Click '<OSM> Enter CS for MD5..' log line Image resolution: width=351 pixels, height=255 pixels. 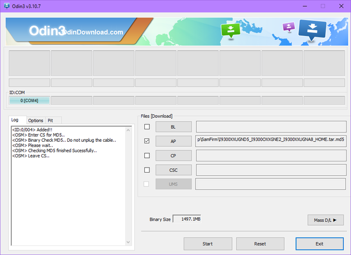coord(39,135)
